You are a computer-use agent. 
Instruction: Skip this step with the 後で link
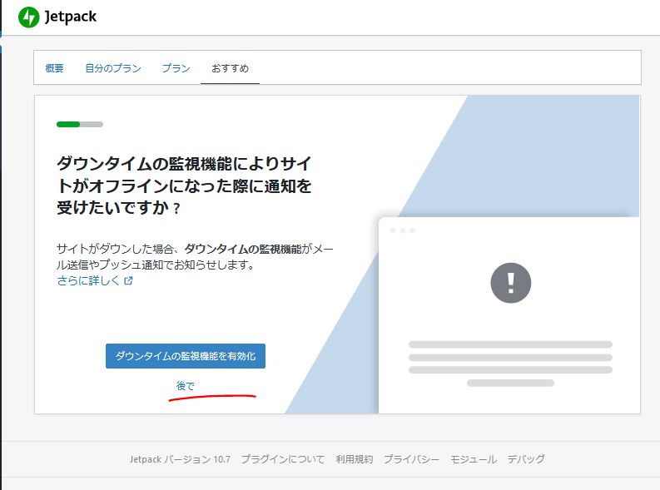pos(185,386)
